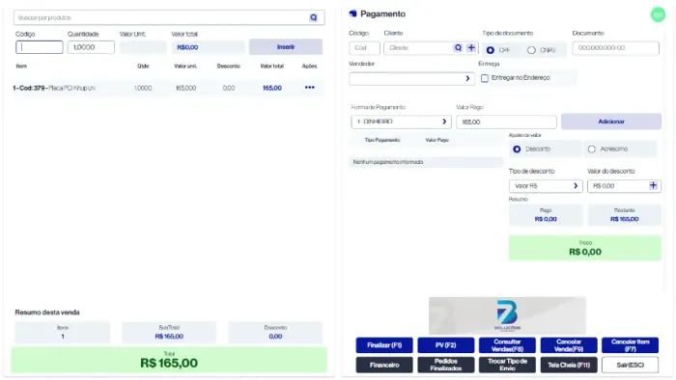Click the Pagamento header icon
This screenshot has height=380, width=676.
click(x=353, y=14)
